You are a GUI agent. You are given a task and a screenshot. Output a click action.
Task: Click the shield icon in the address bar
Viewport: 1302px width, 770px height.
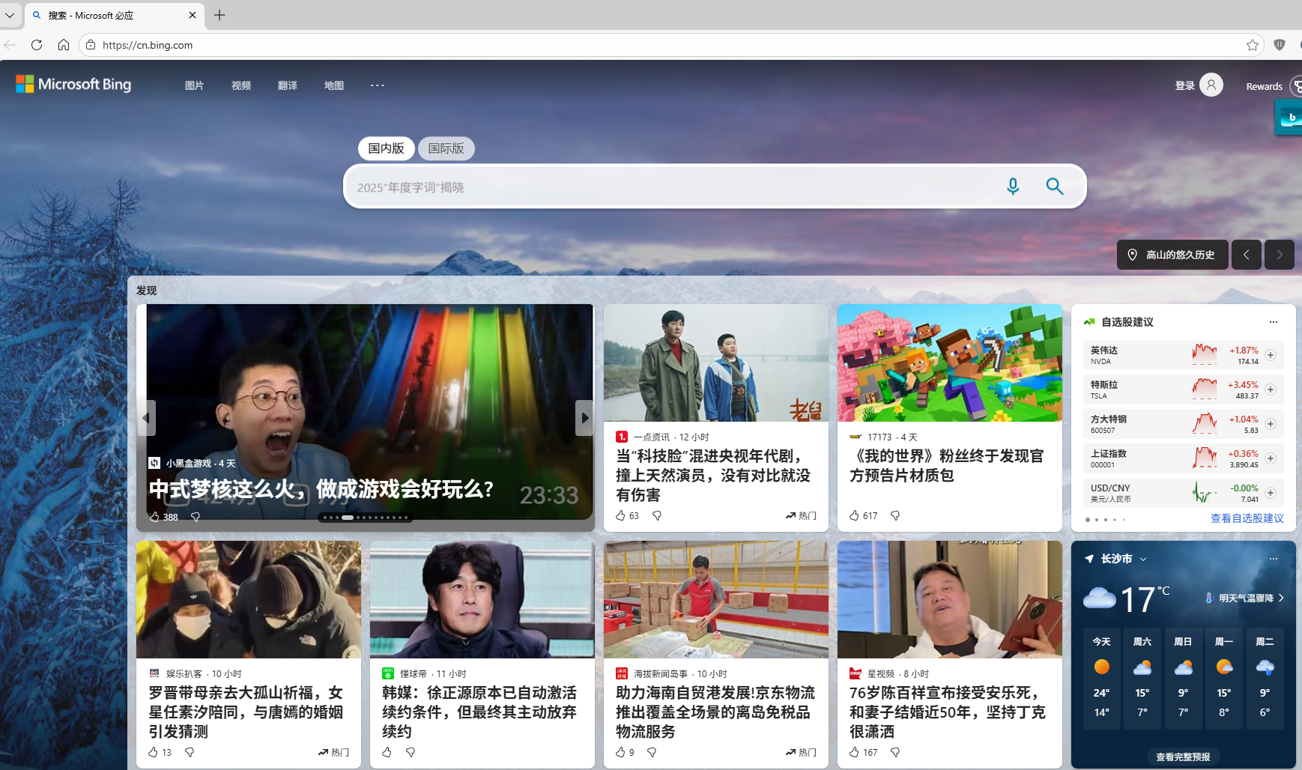coord(1280,44)
